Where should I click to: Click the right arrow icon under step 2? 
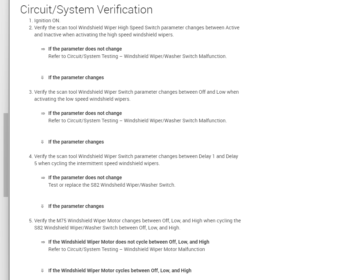tap(43, 49)
